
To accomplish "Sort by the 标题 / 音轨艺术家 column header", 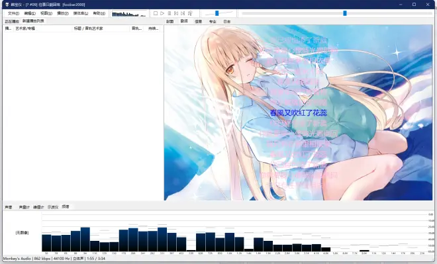I will pyautogui.click(x=101, y=28).
